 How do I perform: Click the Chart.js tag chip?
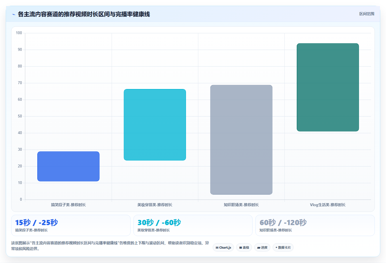(223, 247)
